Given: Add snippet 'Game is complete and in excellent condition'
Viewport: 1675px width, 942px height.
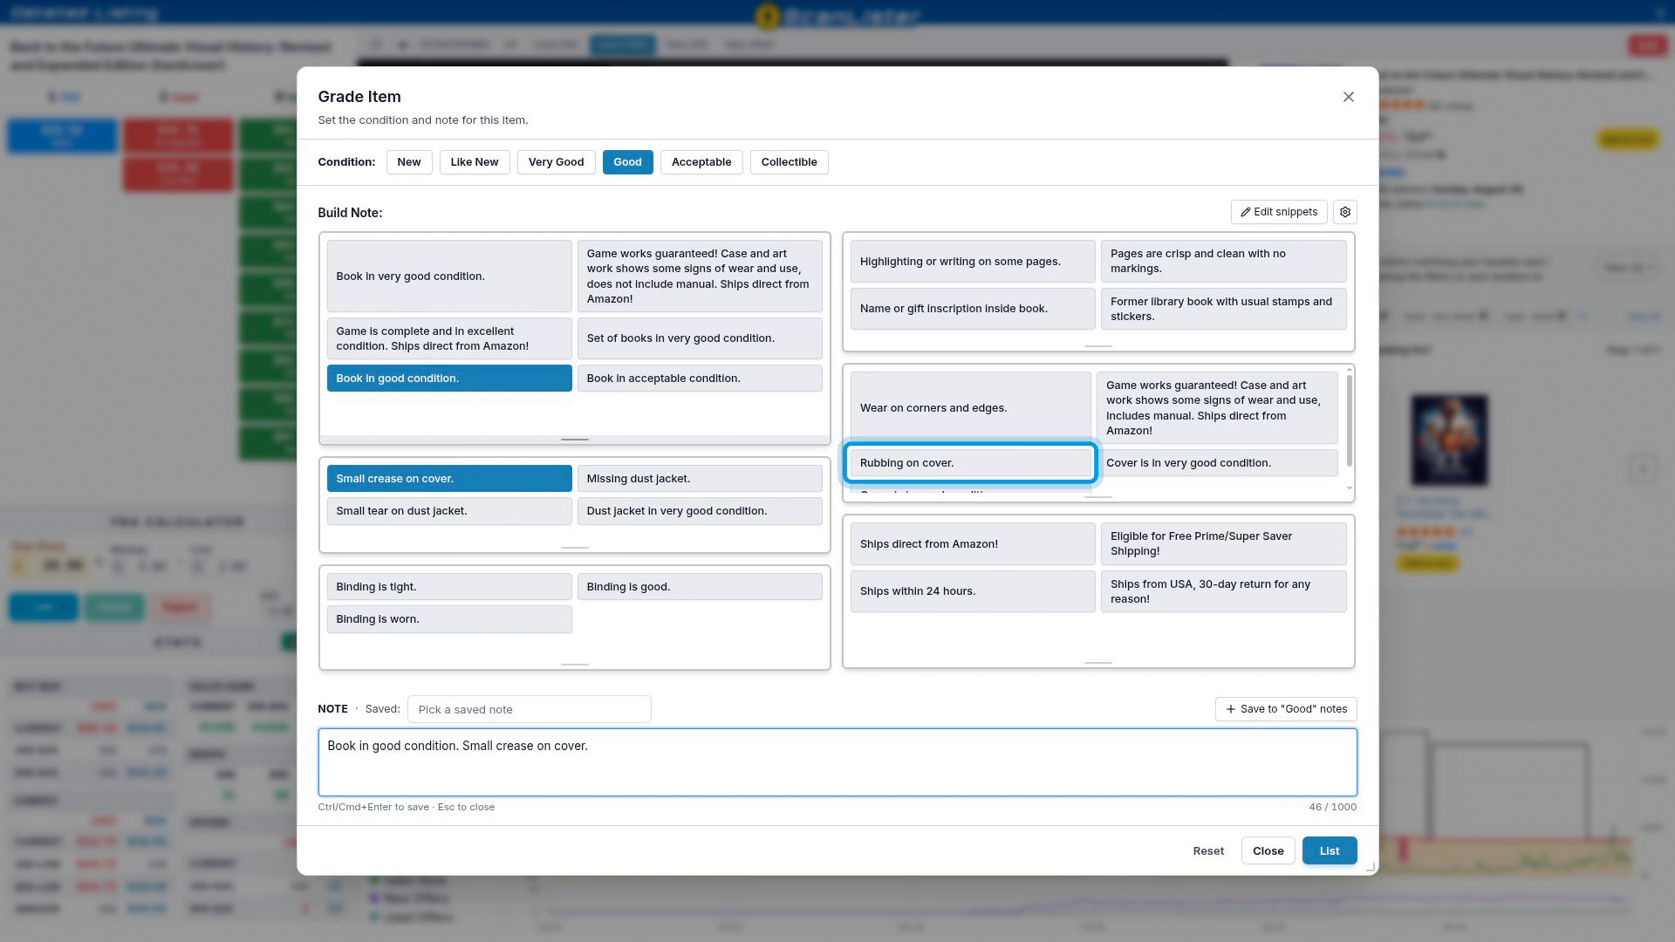Looking at the screenshot, I should (449, 338).
